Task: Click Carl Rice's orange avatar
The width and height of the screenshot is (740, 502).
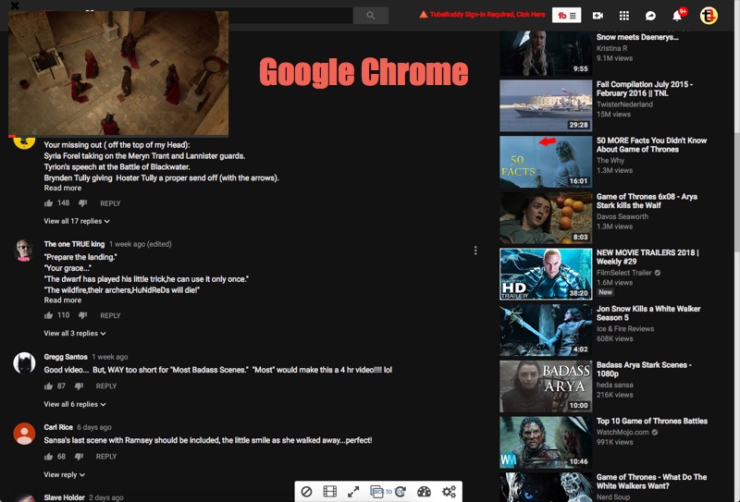Action: click(x=24, y=434)
